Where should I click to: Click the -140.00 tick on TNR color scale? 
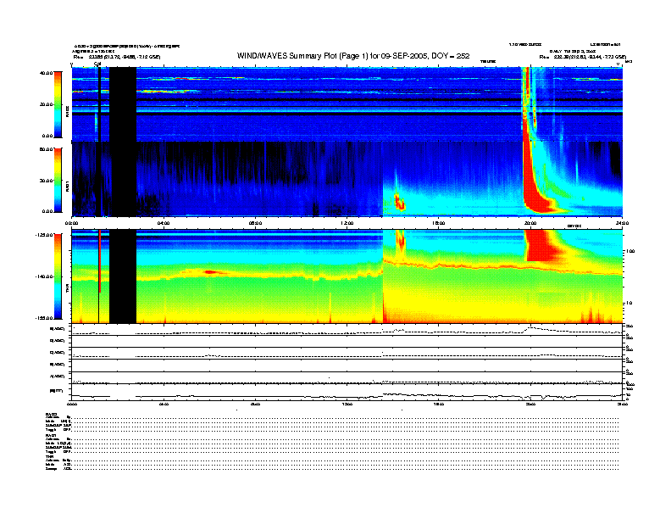45,276
